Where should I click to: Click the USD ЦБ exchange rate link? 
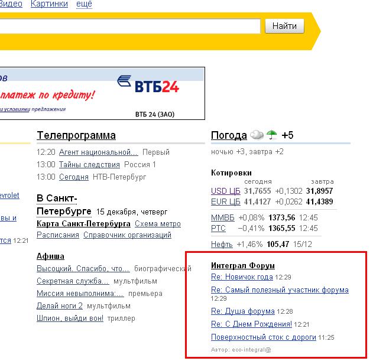tap(225, 191)
